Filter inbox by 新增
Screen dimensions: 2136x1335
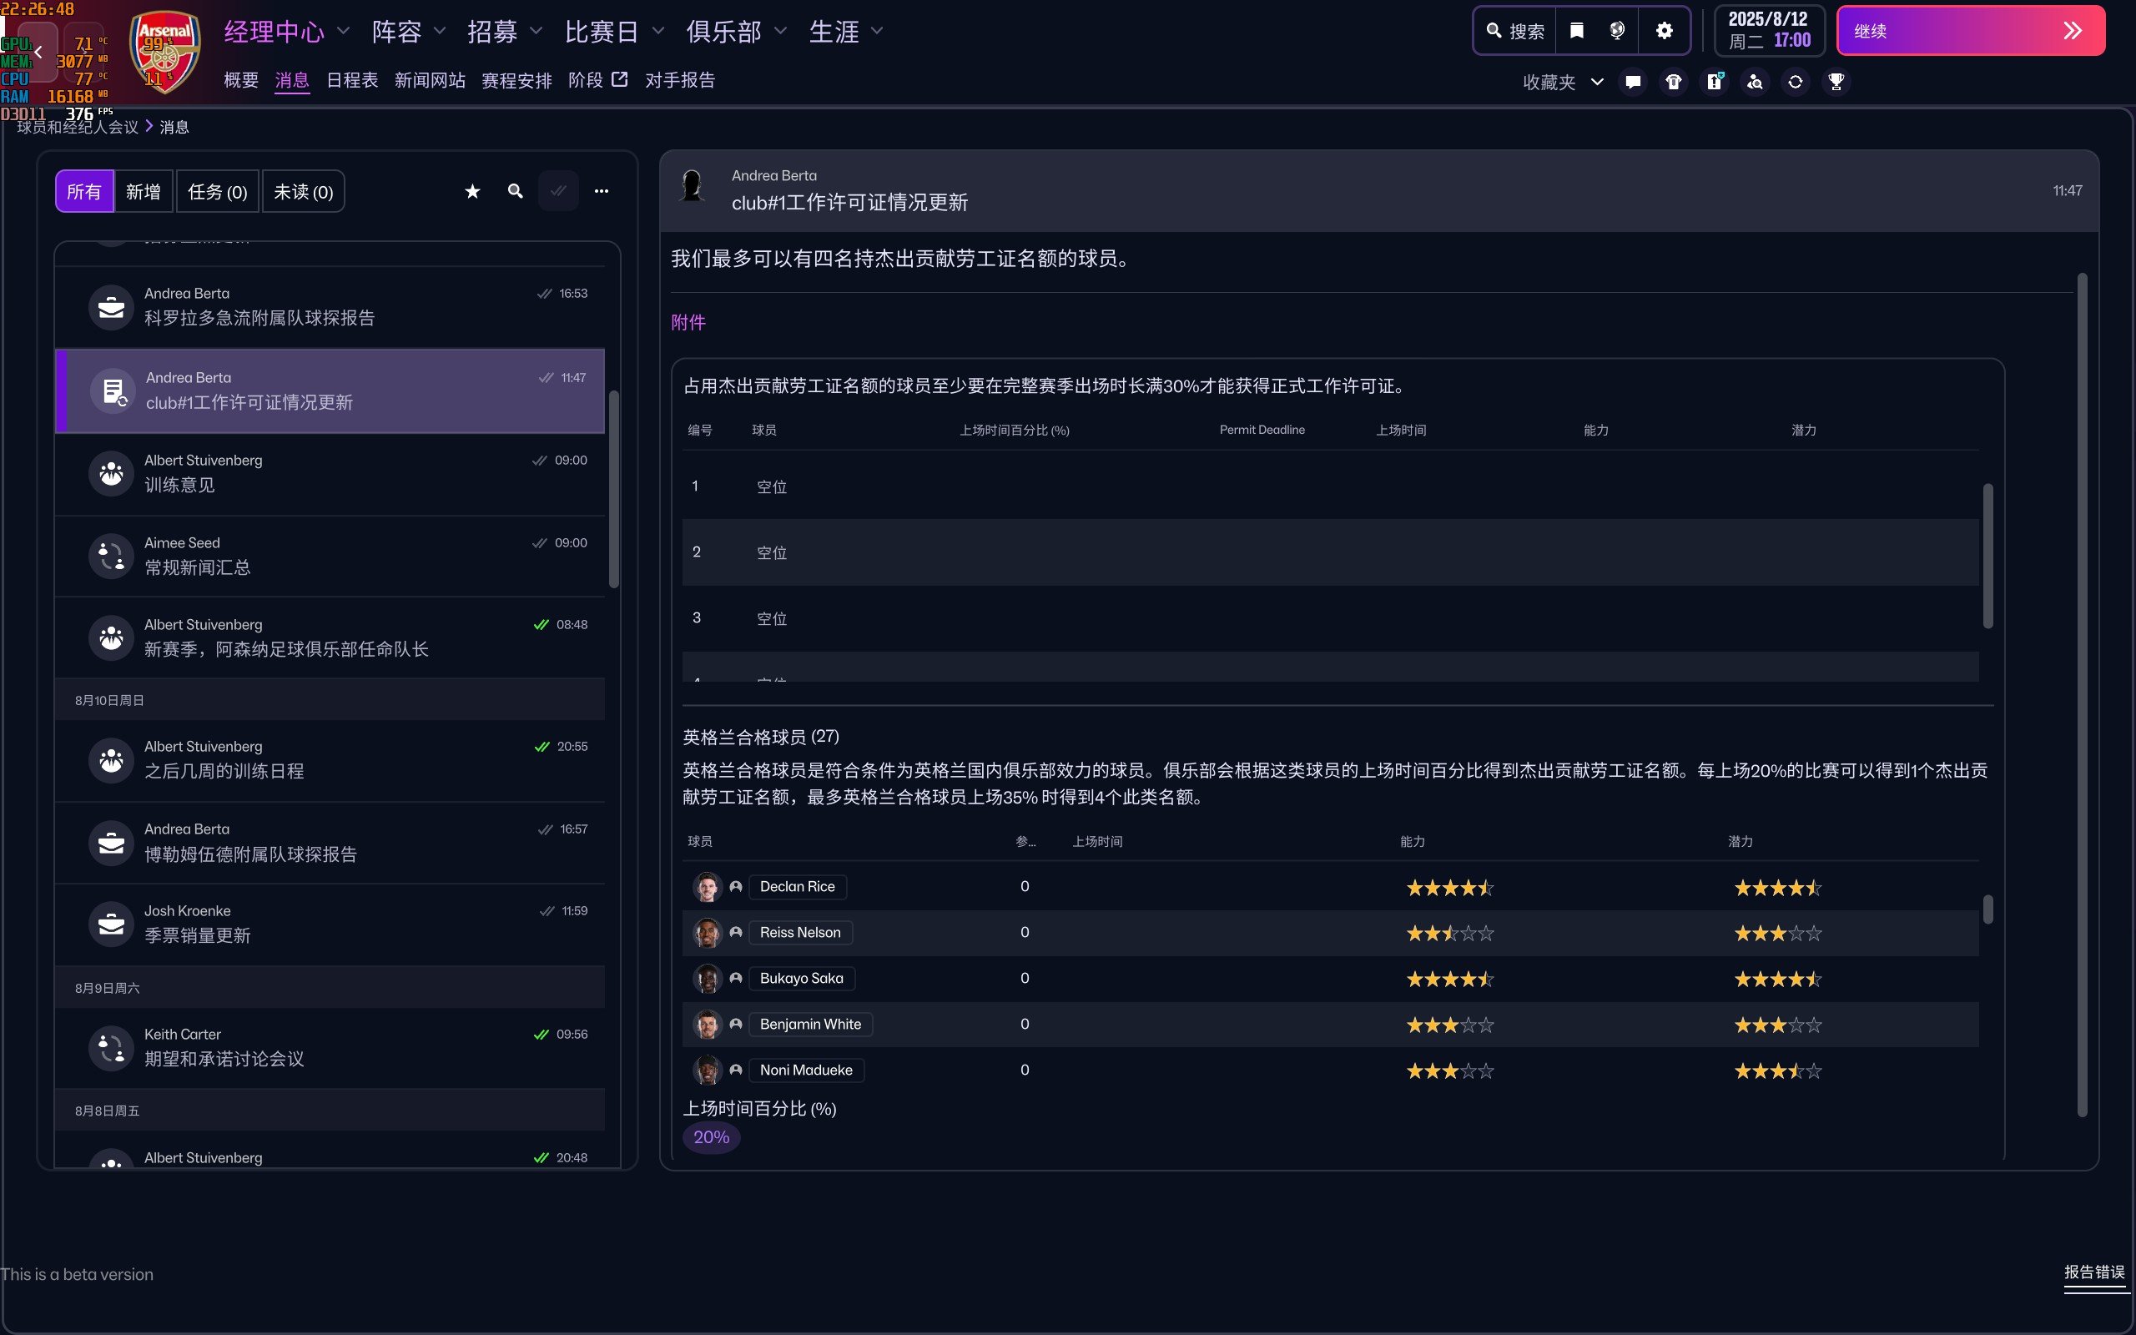click(143, 192)
